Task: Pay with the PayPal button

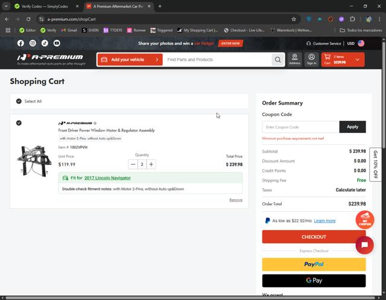Action: tap(314, 264)
